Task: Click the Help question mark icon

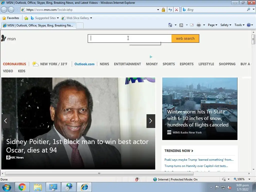Action: [249, 25]
